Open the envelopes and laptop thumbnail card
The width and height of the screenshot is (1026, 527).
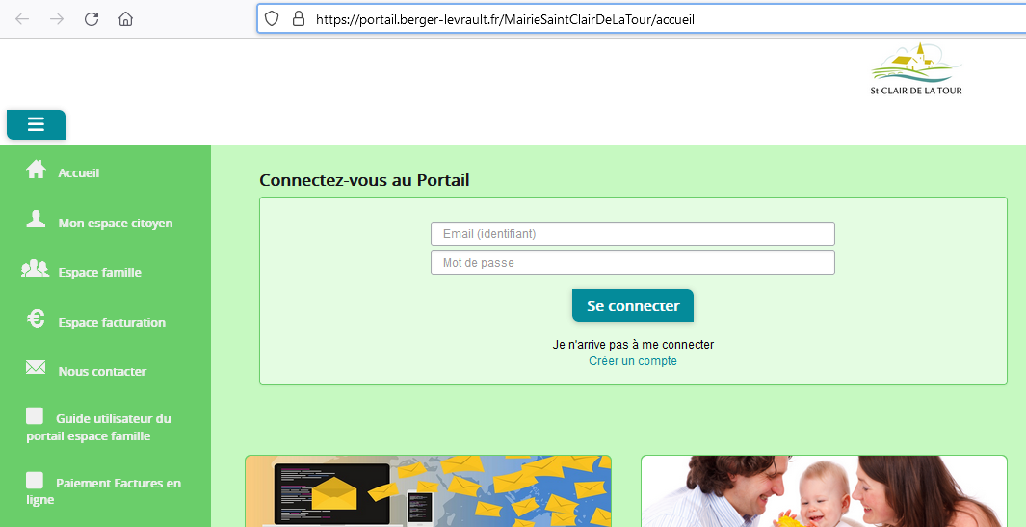pyautogui.click(x=428, y=491)
